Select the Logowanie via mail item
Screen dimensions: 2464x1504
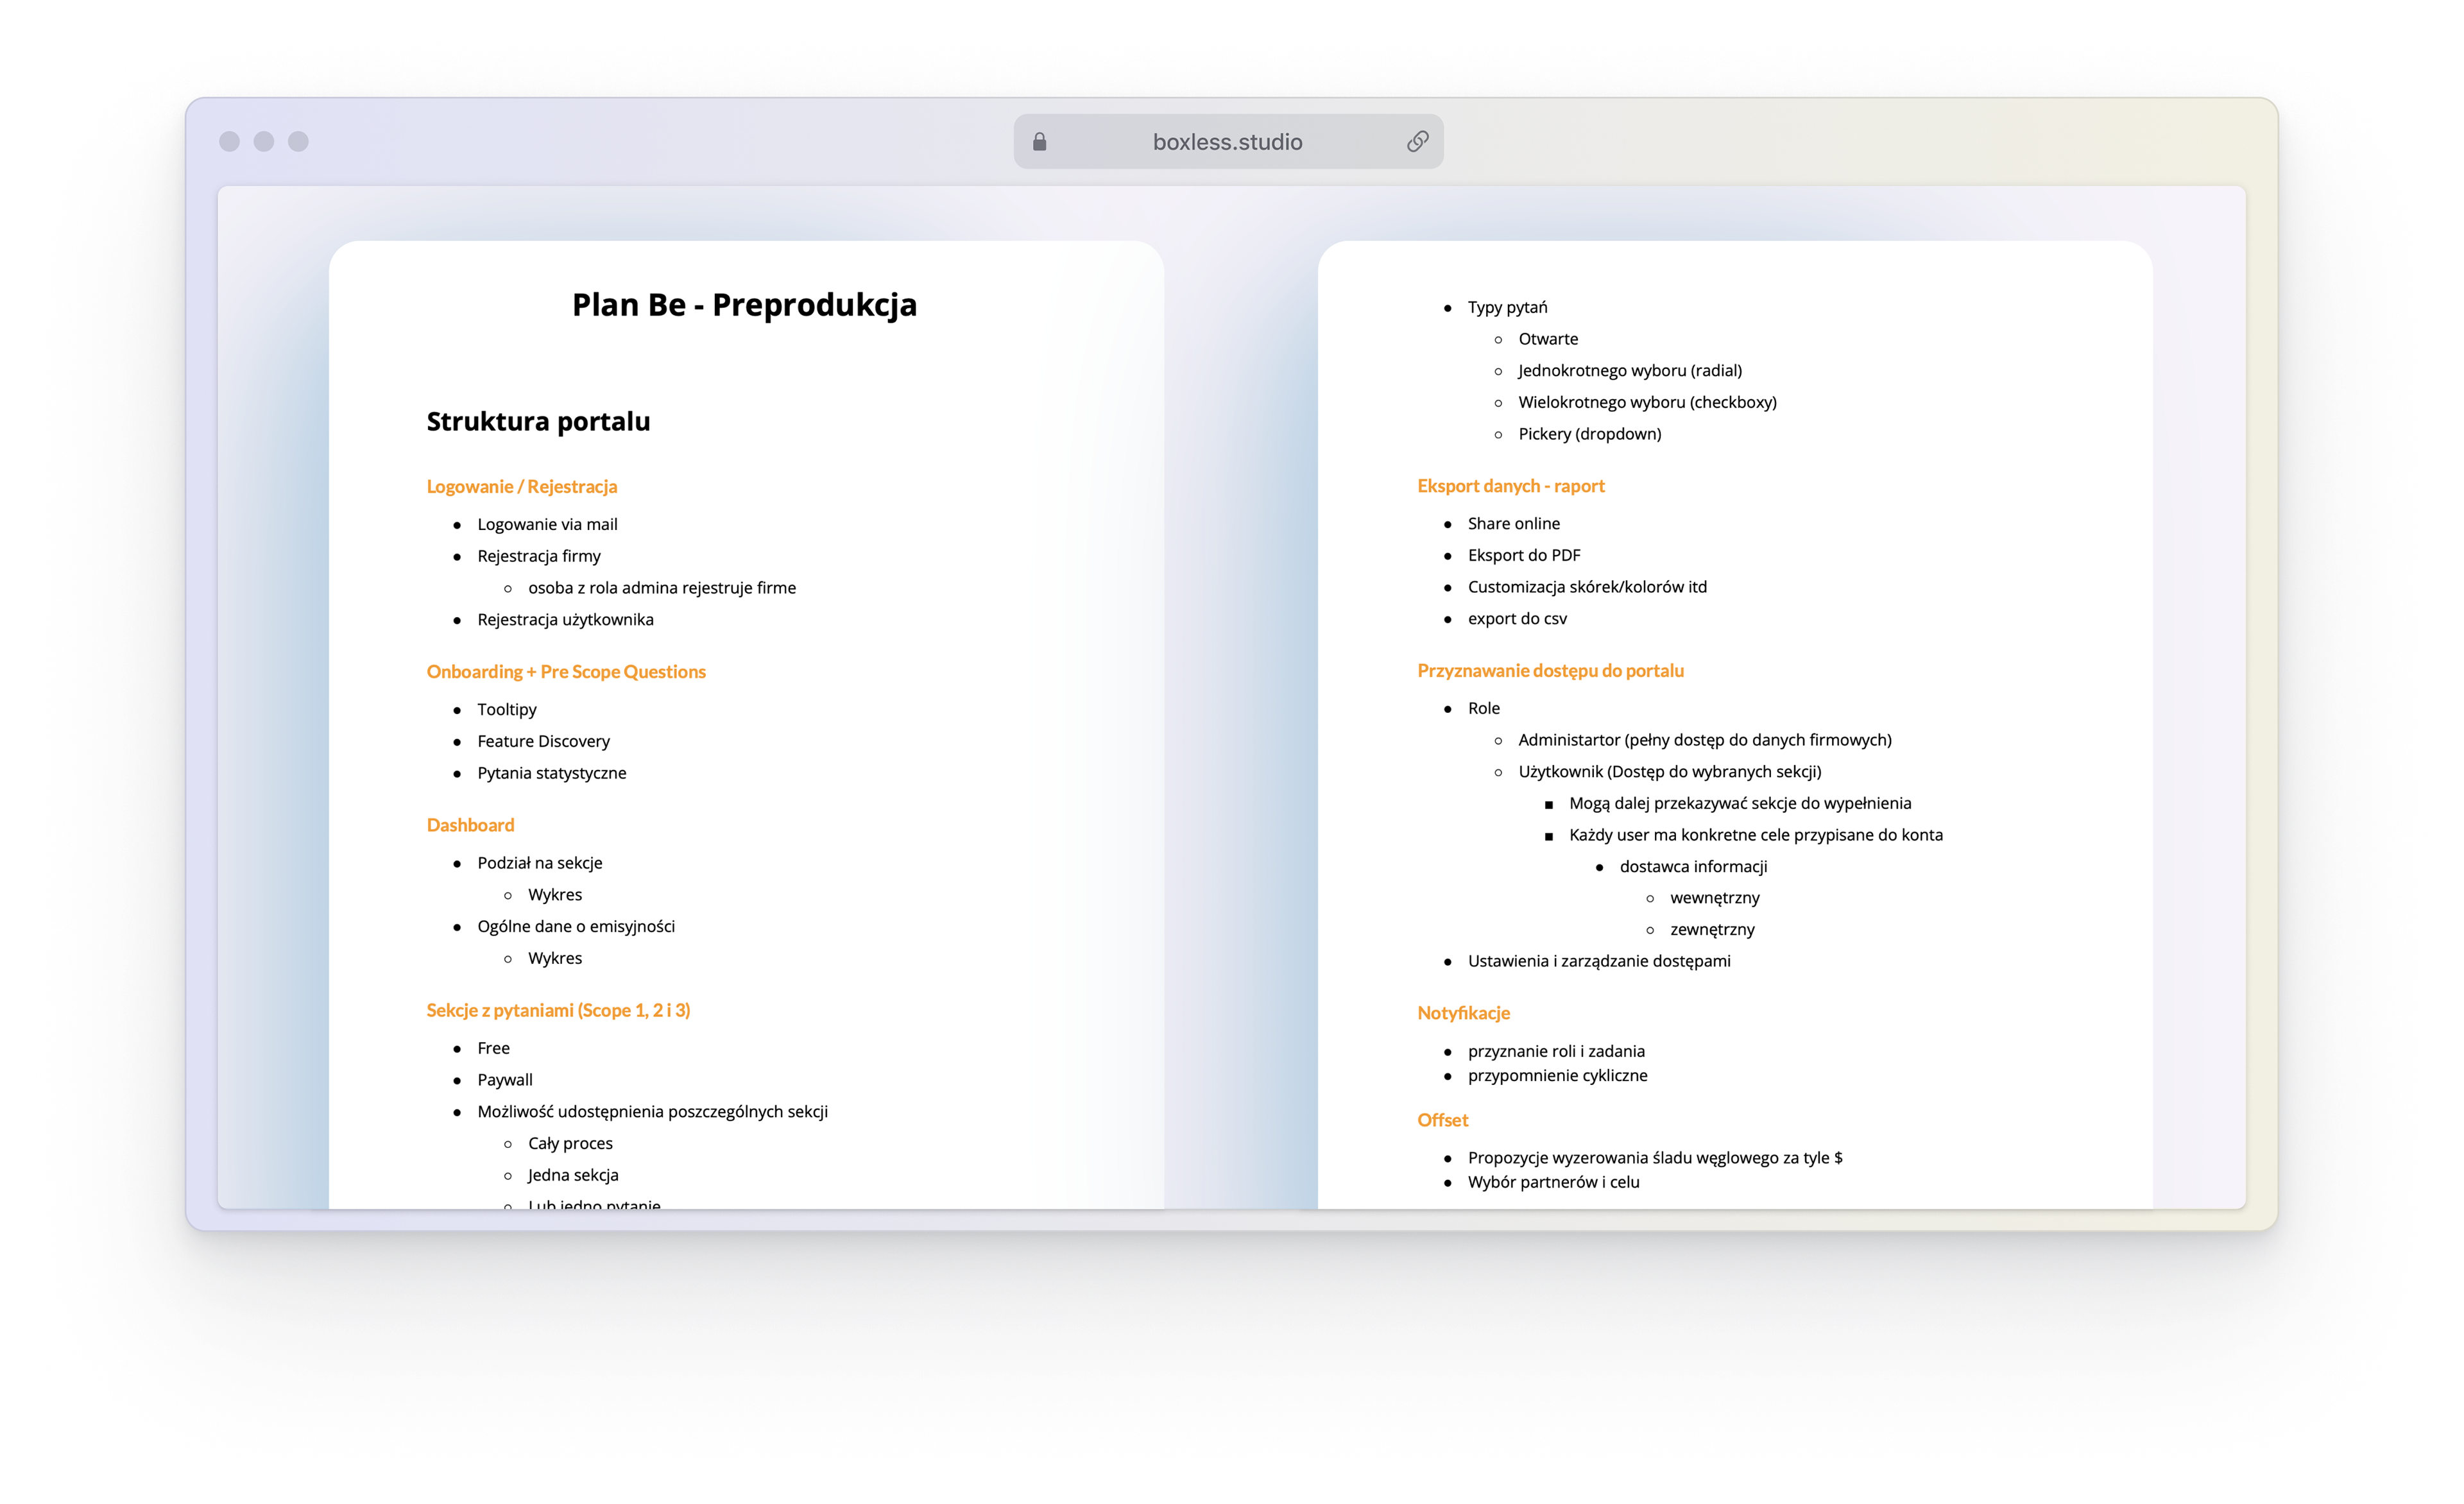547,524
